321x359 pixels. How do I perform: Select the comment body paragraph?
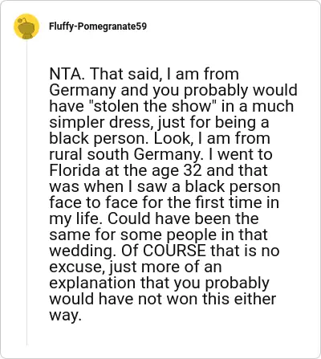[x=173, y=194]
